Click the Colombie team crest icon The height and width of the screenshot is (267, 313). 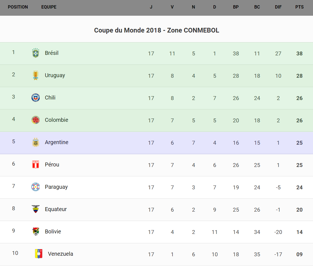[36, 120]
